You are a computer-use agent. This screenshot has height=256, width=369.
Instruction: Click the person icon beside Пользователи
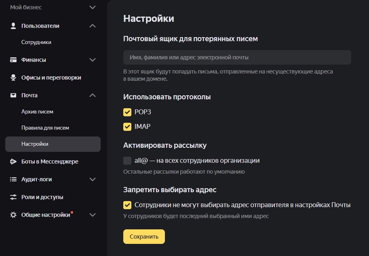(x=13, y=26)
